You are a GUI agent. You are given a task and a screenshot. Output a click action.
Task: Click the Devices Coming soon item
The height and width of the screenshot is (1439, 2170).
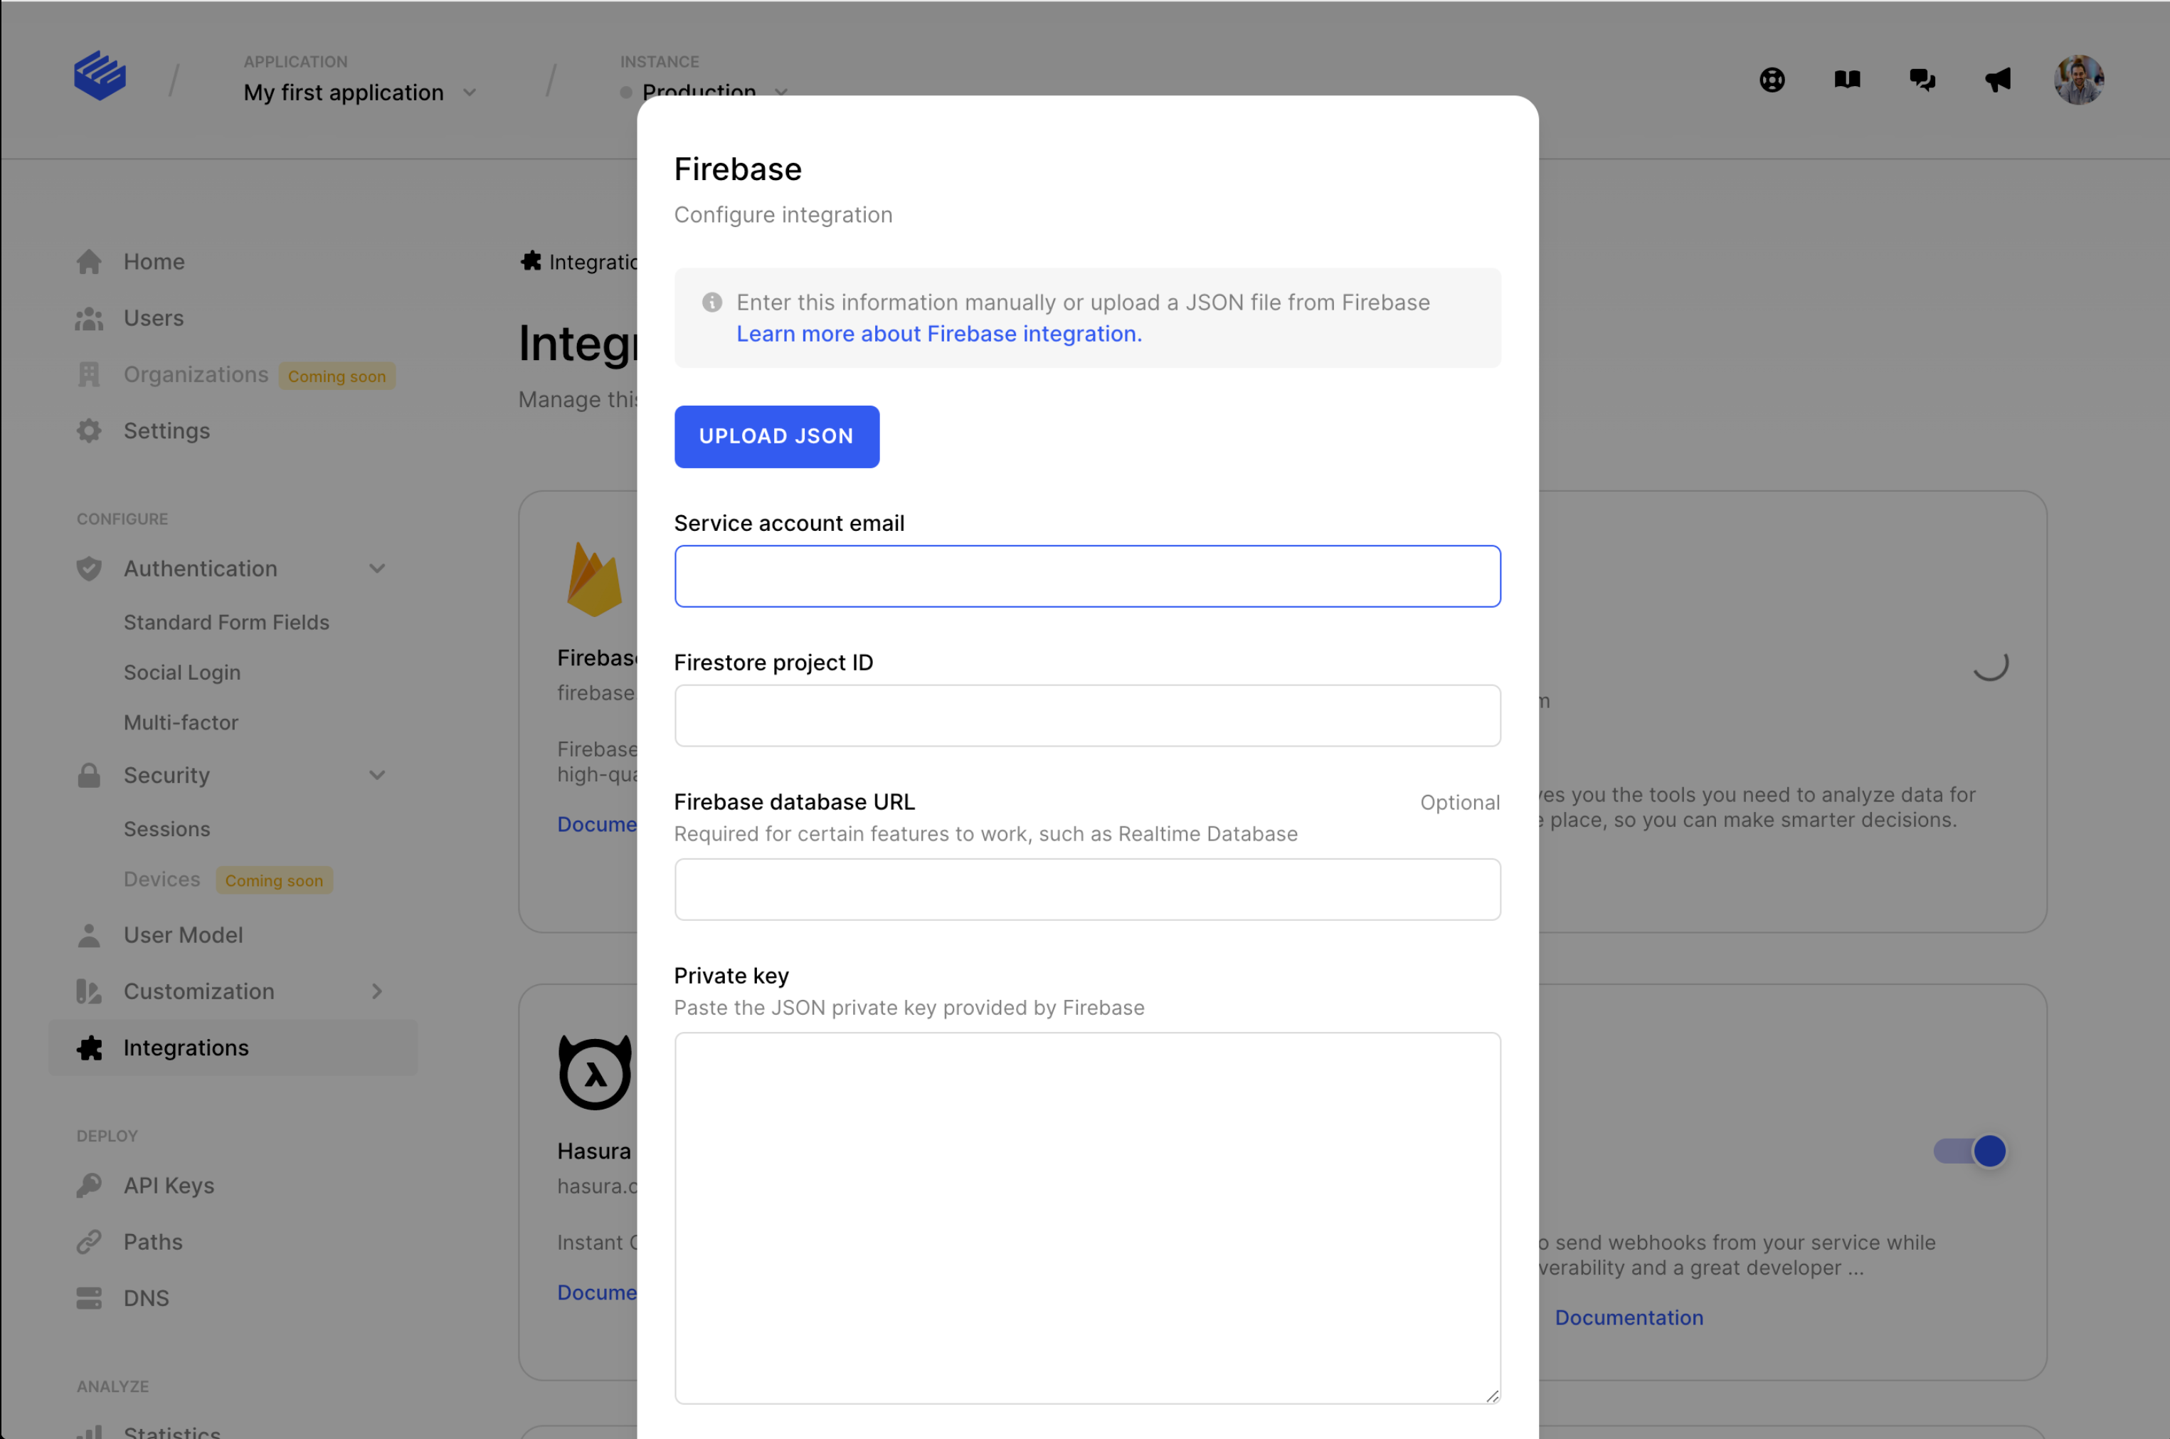(228, 879)
